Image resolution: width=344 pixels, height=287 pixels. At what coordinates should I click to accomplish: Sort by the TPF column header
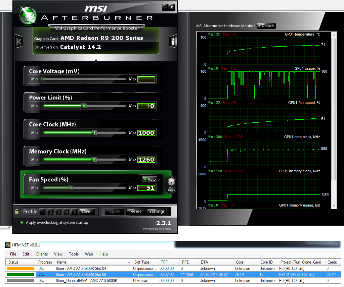click(x=169, y=262)
